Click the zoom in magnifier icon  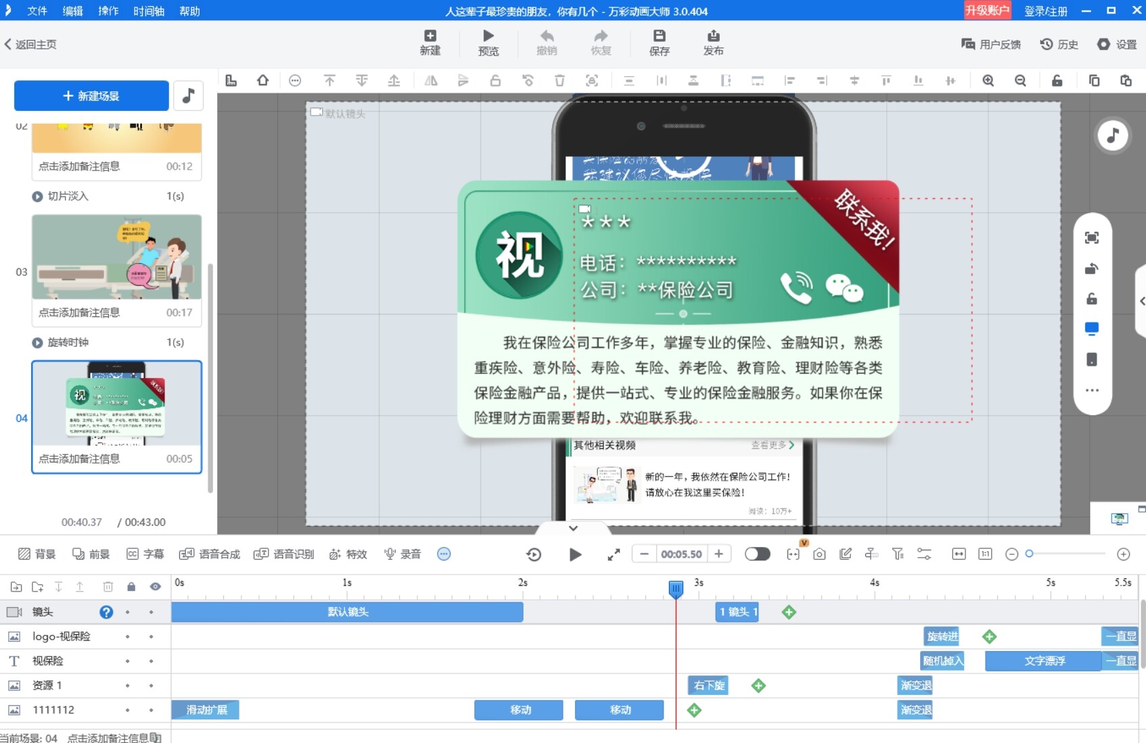point(988,80)
